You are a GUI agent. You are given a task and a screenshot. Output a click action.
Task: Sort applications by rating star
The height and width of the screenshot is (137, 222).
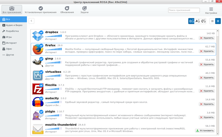[191, 21]
